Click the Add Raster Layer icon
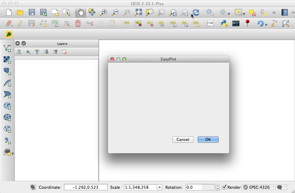Image resolution: width=295 pixels, height=193 pixels. point(7,60)
